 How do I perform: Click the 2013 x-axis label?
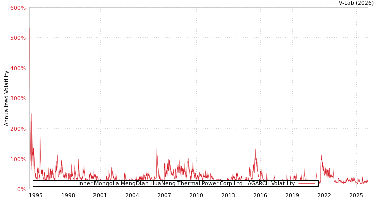click(228, 195)
